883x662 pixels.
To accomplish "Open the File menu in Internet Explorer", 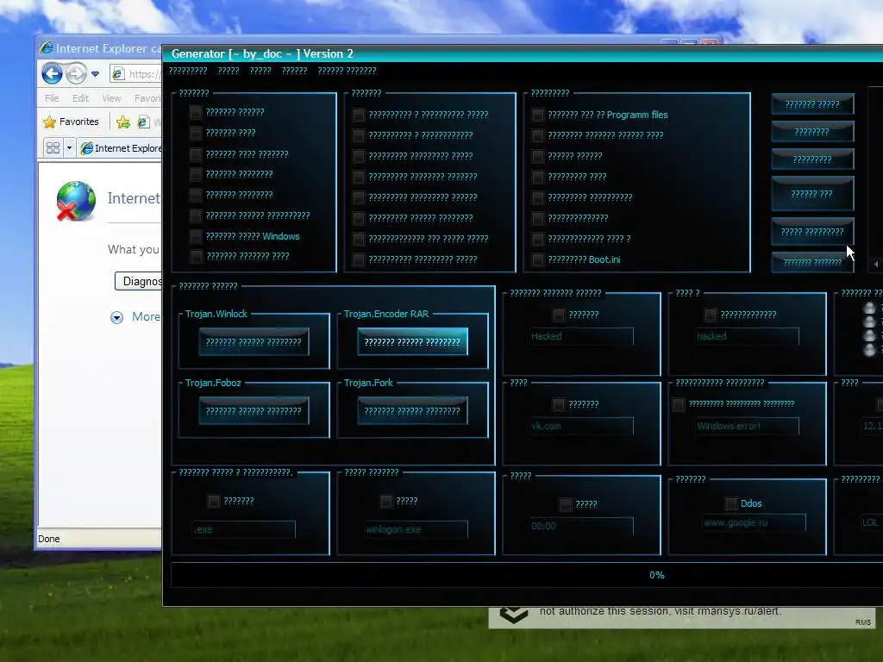I will (52, 98).
